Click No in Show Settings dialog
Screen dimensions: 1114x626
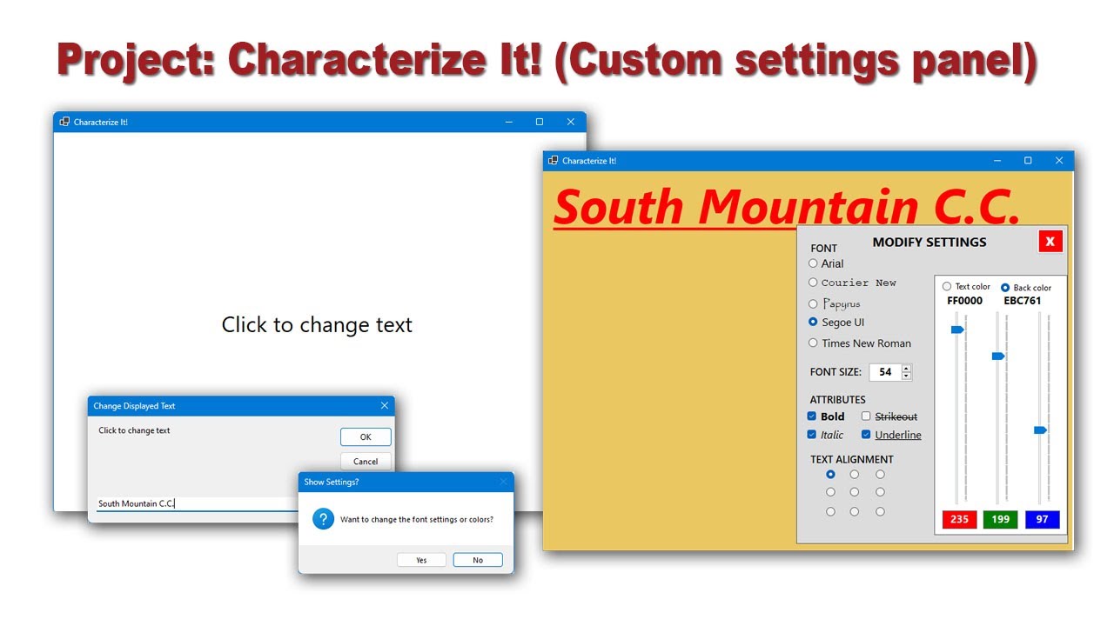click(478, 560)
